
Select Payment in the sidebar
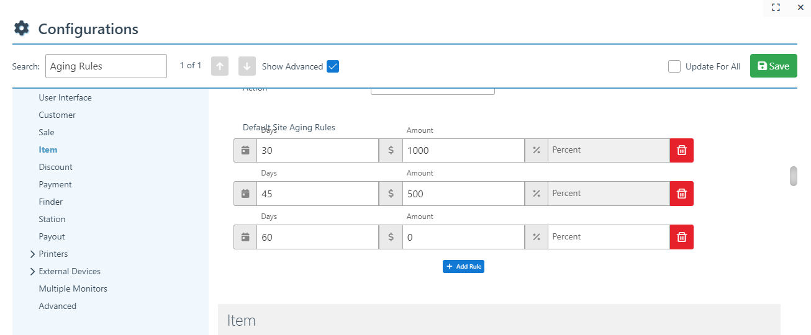[x=55, y=184]
